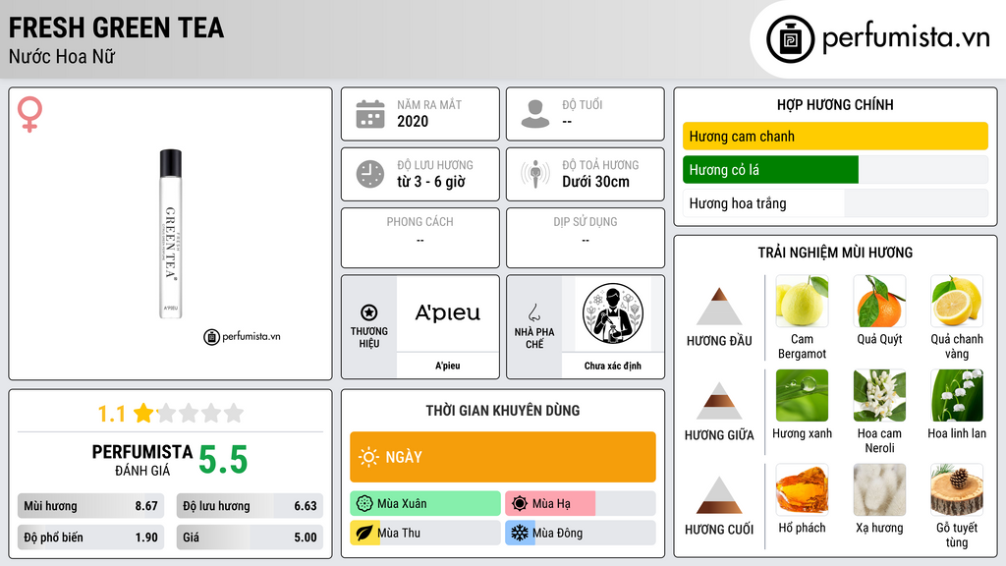Open the Hoa linh lan note image
This screenshot has height=566, width=1006.
(x=957, y=395)
